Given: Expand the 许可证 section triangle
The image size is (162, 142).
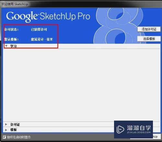Looking at the screenshot, I should 6,124.
